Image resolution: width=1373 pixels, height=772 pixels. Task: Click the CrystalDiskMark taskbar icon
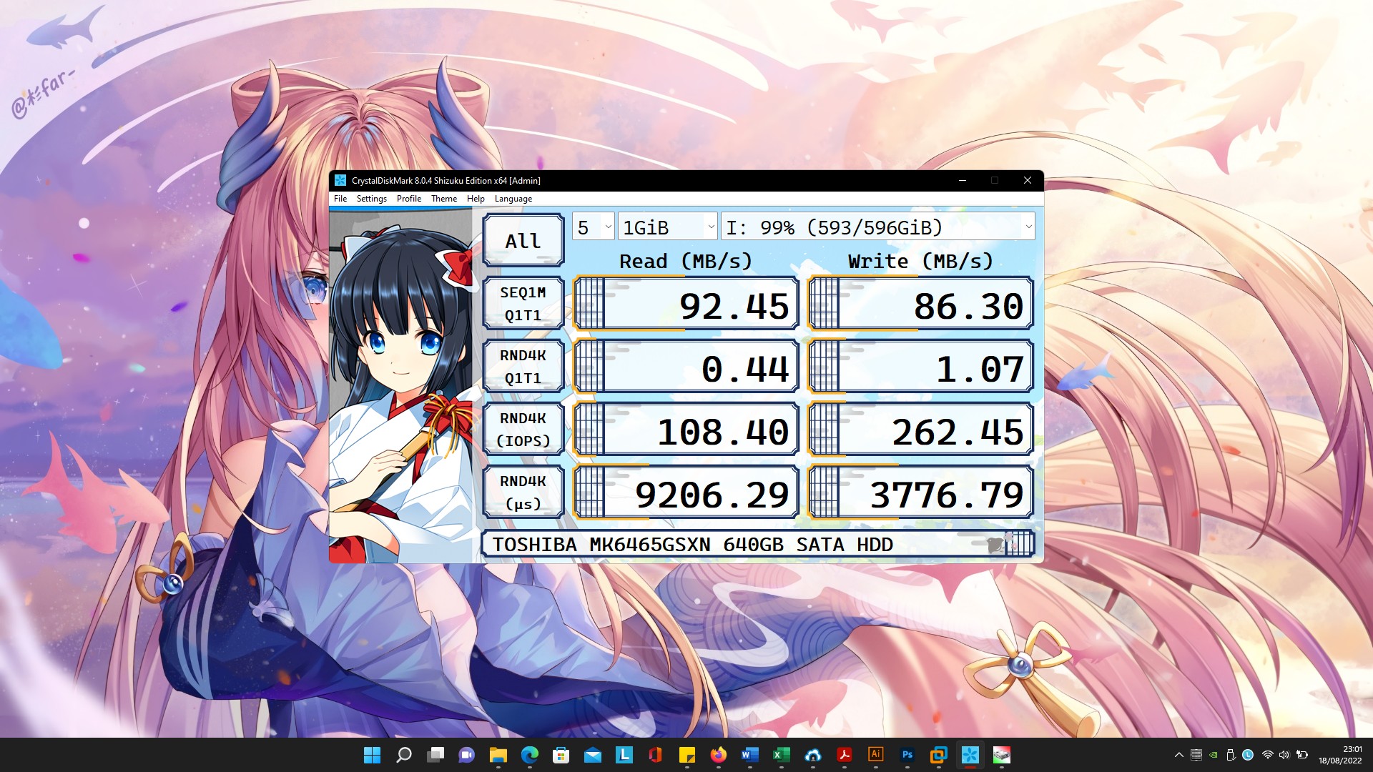970,755
